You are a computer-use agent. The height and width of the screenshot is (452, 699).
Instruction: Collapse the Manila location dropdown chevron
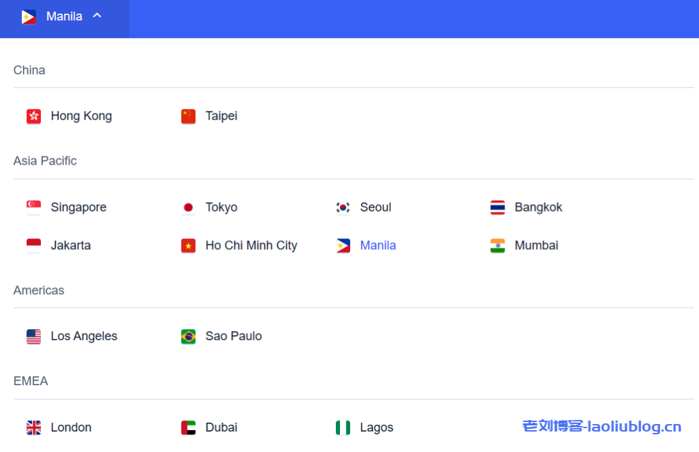tap(97, 16)
